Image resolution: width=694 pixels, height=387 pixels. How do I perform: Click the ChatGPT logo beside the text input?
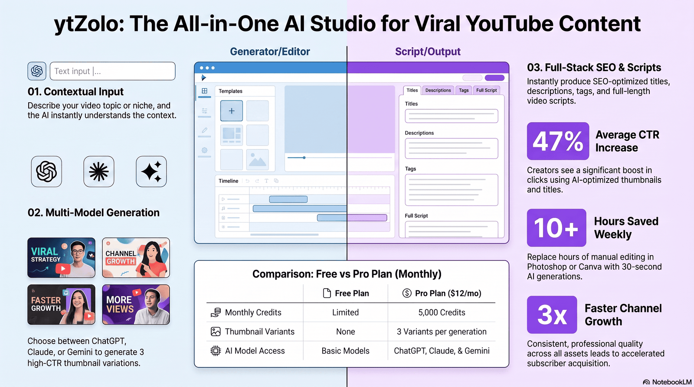click(37, 71)
